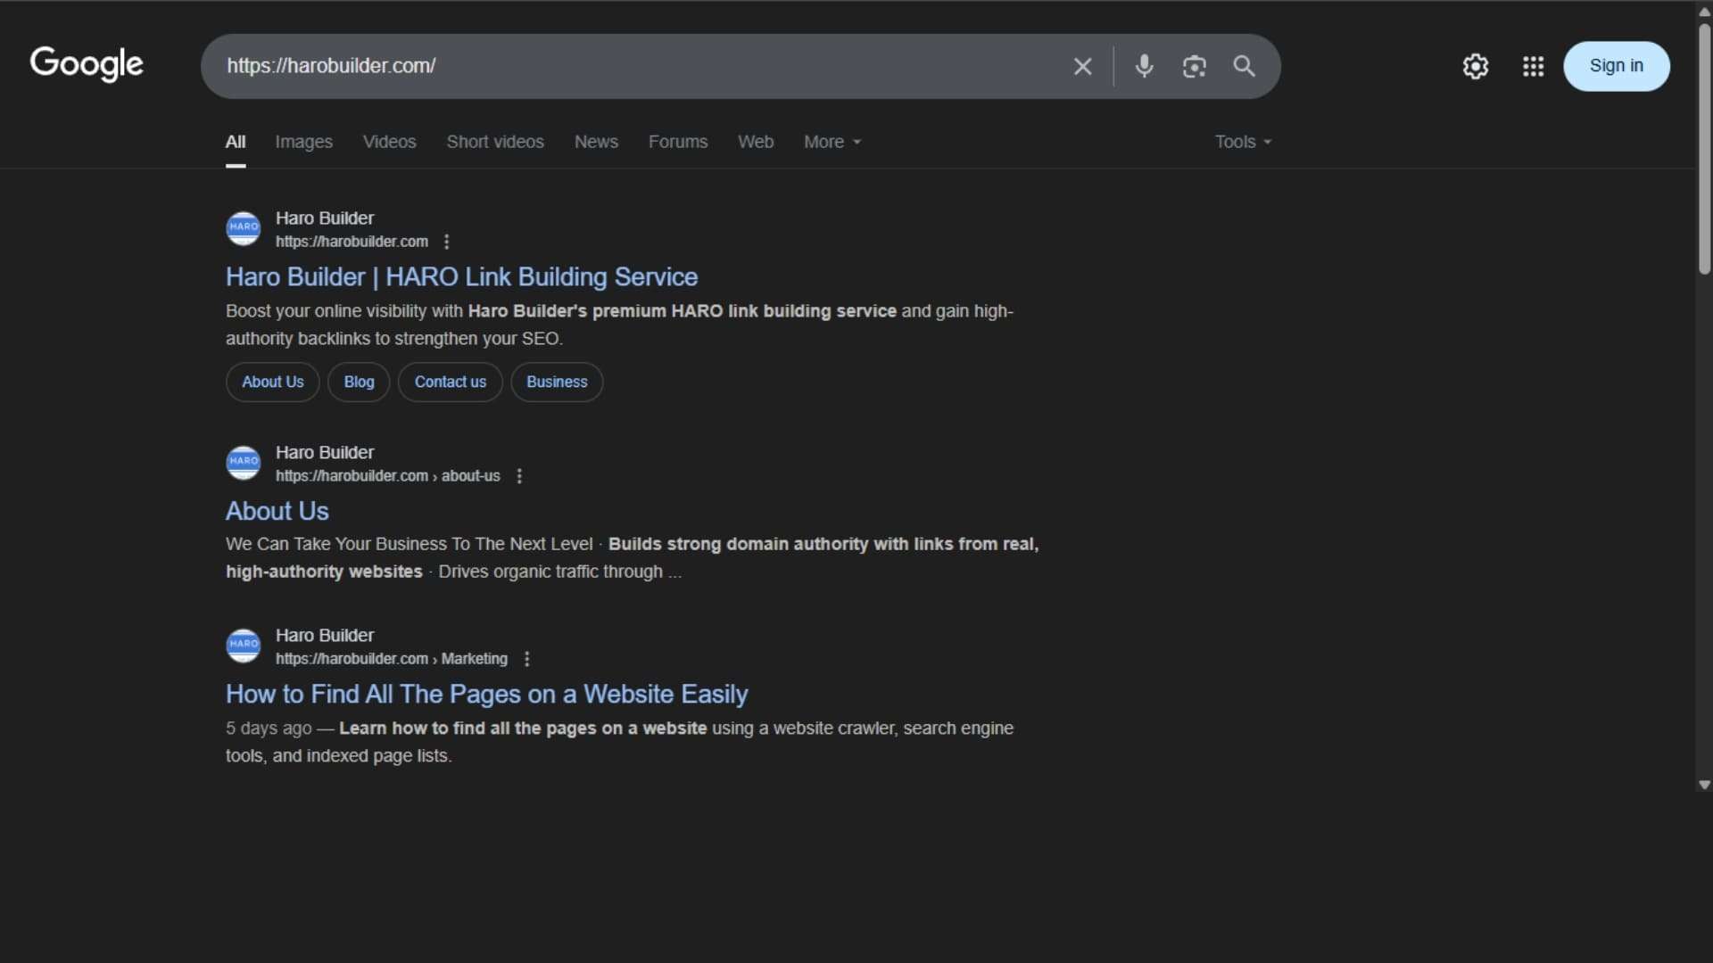Open search by image camera icon

click(1194, 66)
